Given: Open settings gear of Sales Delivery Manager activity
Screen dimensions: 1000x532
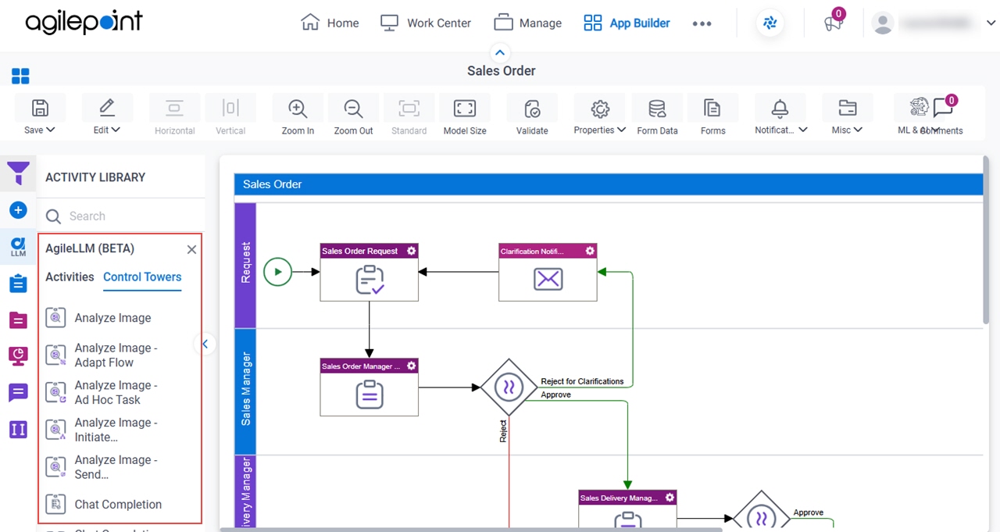Looking at the screenshot, I should (670, 498).
